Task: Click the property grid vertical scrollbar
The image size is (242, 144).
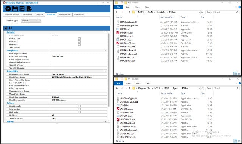Action: coord(109,70)
